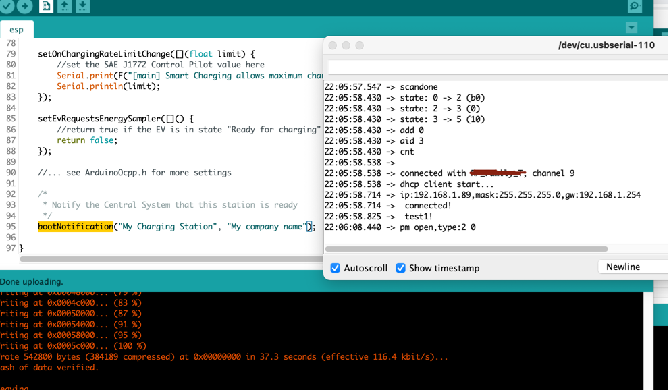Screen dimensions: 669x390
Task: Open a sketch with the Open icon
Action: pyautogui.click(x=63, y=6)
